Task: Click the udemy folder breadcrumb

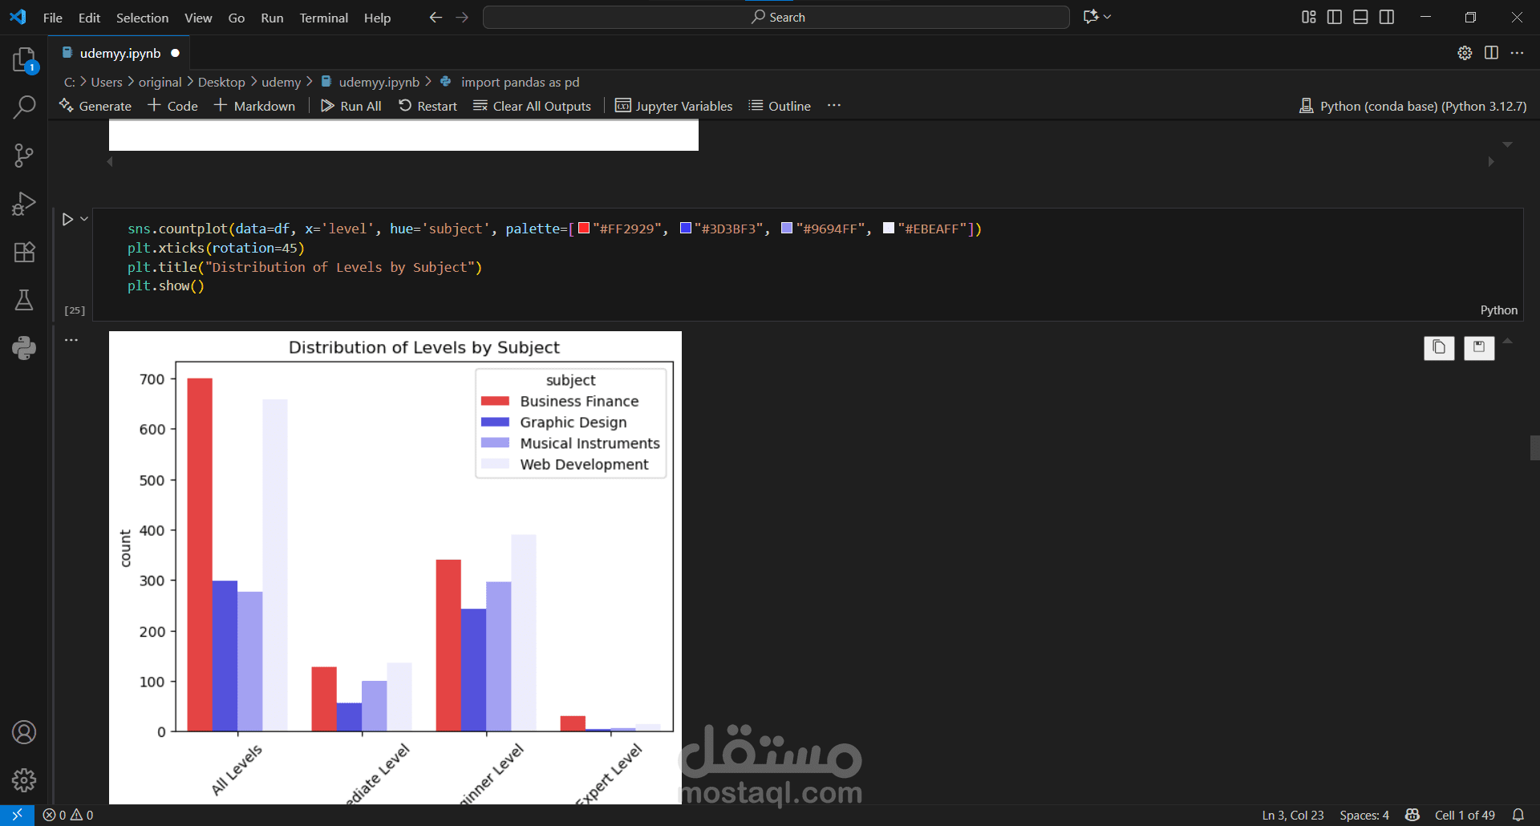Action: [281, 82]
